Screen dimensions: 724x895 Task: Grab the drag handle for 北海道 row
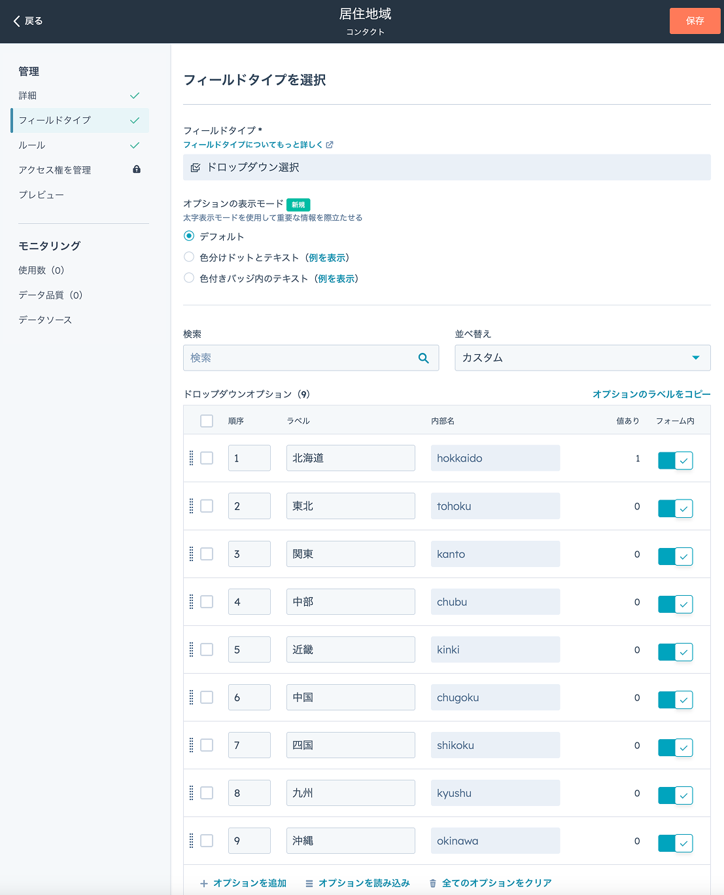pyautogui.click(x=191, y=458)
